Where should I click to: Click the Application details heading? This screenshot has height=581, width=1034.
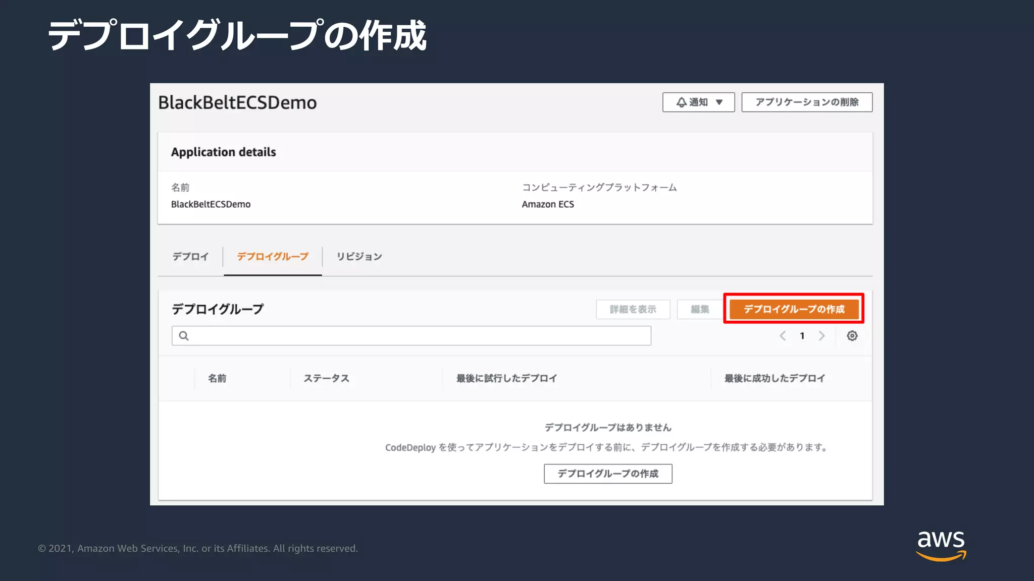(x=224, y=152)
